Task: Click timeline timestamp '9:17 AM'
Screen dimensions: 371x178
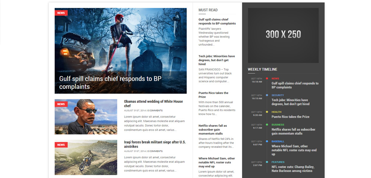Action: click(x=257, y=128)
